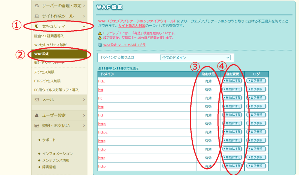Expand the サーバーの管理・設定 section
This screenshot has width=299, height=175.
point(84,6)
